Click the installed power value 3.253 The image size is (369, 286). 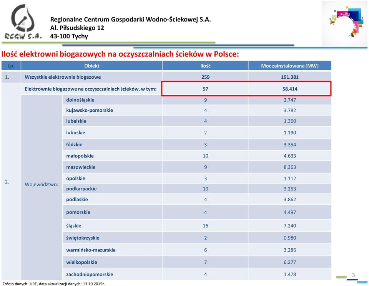pyautogui.click(x=290, y=189)
